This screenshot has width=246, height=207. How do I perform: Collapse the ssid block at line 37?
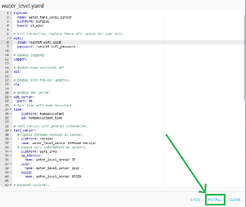[x=11, y=163]
